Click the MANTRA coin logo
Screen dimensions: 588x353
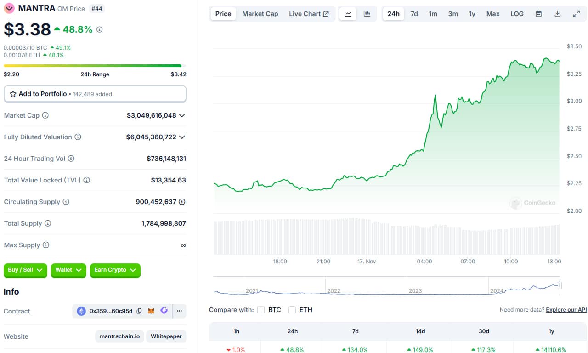tap(9, 8)
